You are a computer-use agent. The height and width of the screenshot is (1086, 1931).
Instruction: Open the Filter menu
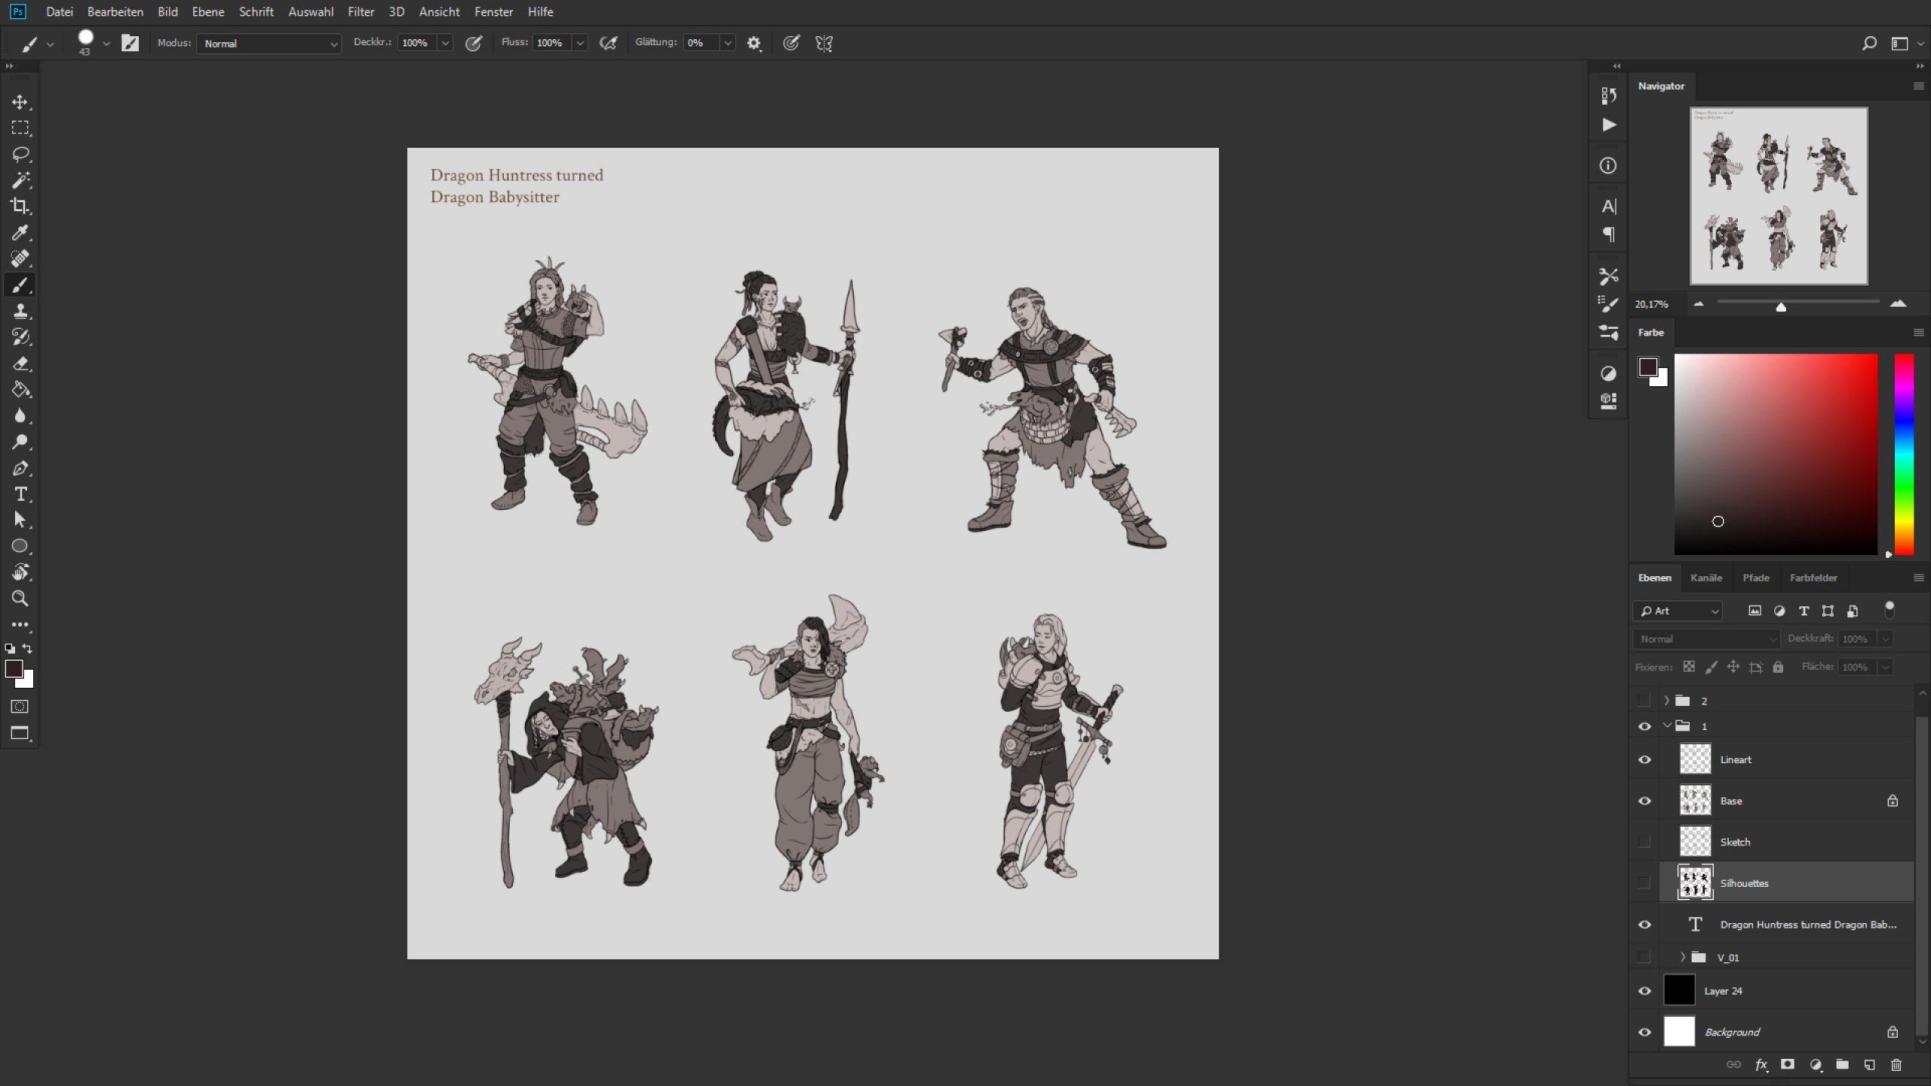coord(361,12)
